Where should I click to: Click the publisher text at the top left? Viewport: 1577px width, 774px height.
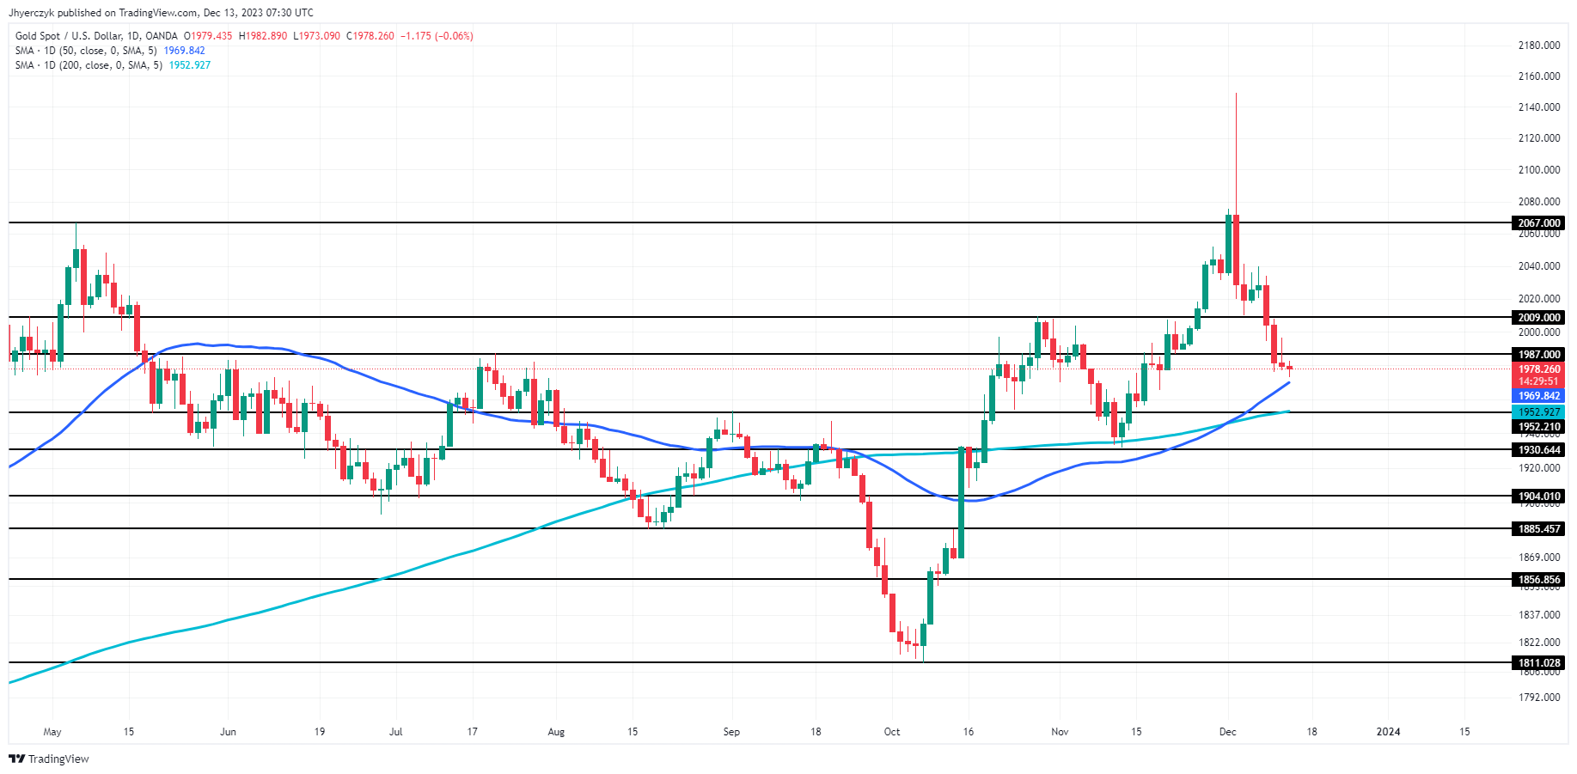[x=161, y=13]
